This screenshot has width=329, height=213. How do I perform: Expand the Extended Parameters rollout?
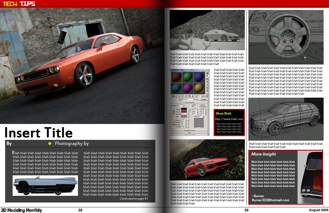click(x=189, y=130)
